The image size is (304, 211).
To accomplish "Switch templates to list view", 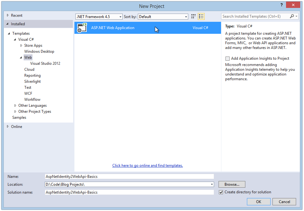I will [x=201, y=16].
